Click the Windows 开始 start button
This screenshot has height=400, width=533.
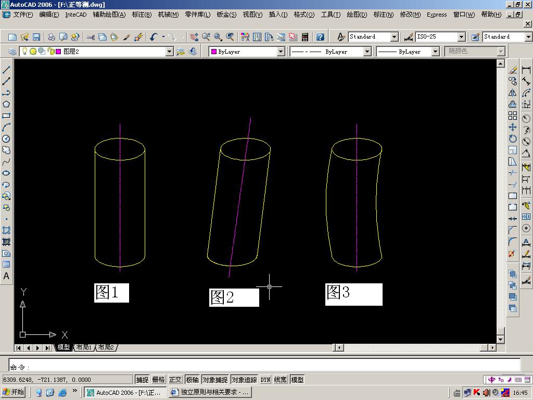(14, 392)
